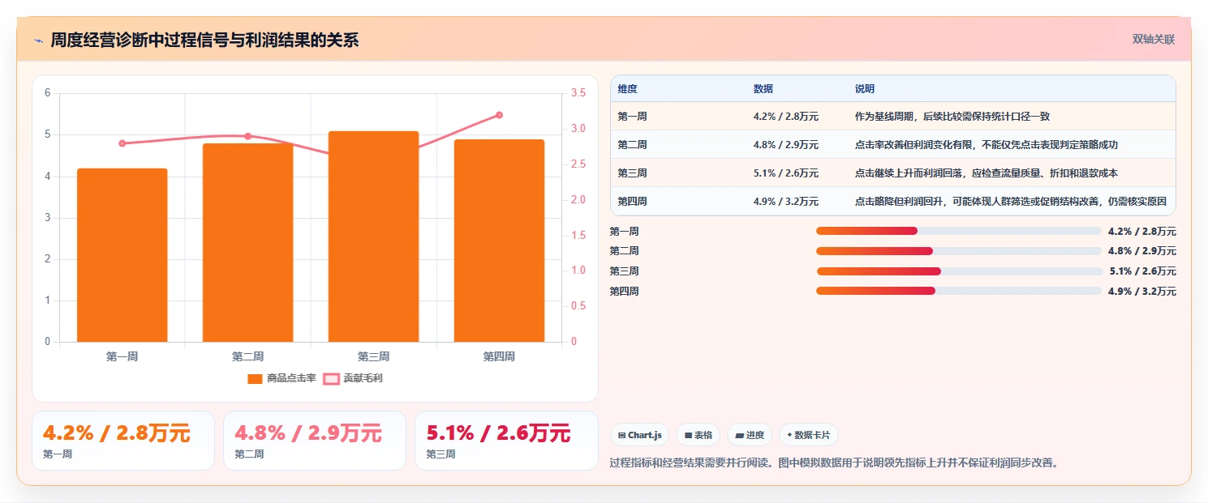Click the 第四周 progress bar
Image resolution: width=1208 pixels, height=503 pixels.
coord(959,291)
